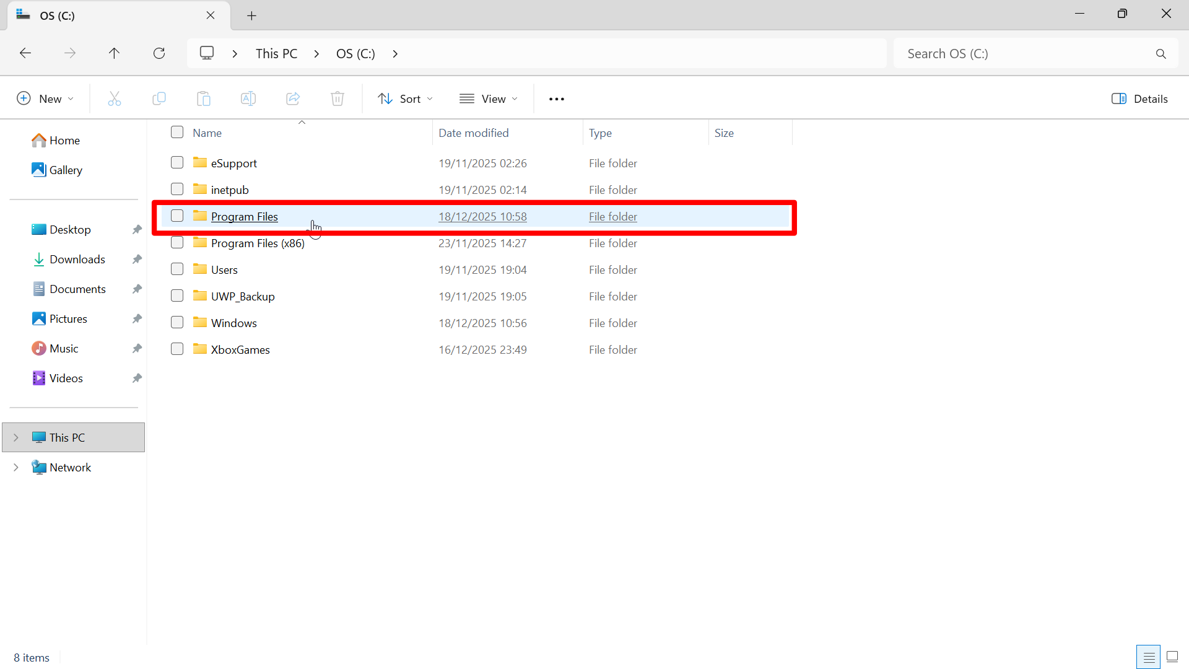The image size is (1189, 669).
Task: Open the Share icon in the toolbar
Action: point(293,98)
